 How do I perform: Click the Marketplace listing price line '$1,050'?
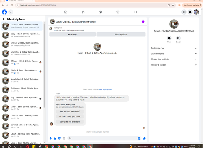pyautogui.click(x=69, y=30)
